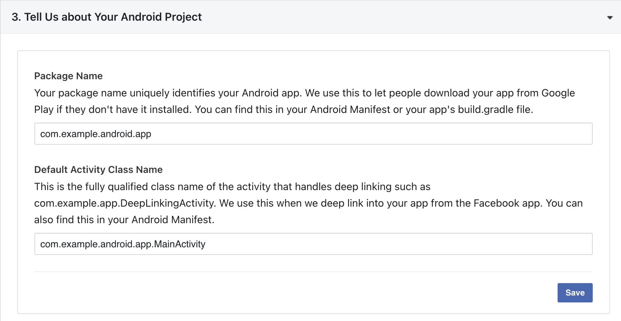
Task: Click the Package Name label
Action: tap(68, 76)
